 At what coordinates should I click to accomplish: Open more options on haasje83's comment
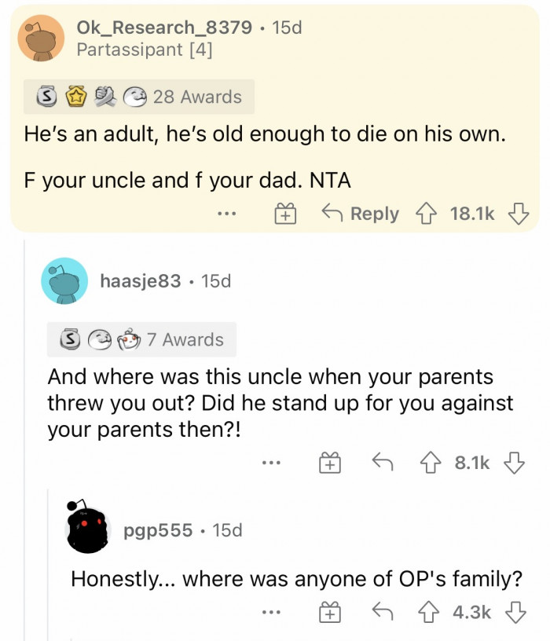point(273,463)
